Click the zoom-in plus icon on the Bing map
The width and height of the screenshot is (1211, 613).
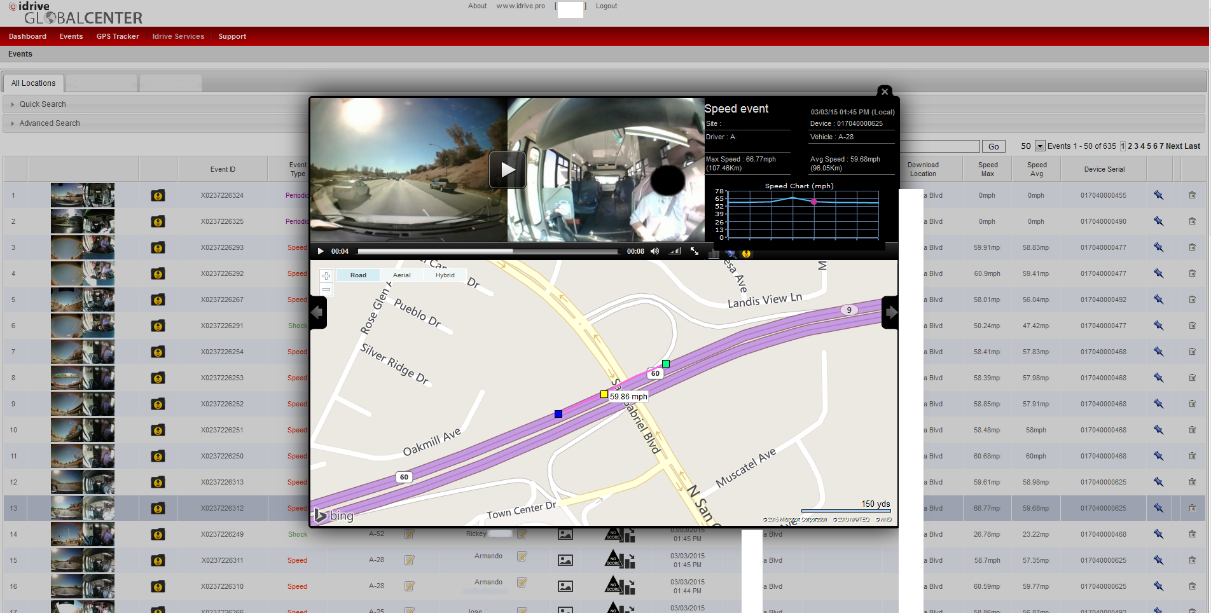click(326, 276)
